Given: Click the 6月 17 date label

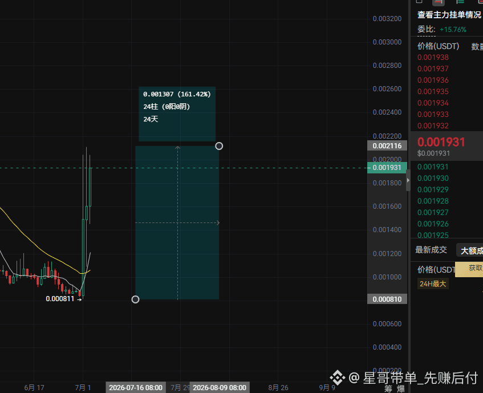Looking at the screenshot, I should pyautogui.click(x=34, y=387).
